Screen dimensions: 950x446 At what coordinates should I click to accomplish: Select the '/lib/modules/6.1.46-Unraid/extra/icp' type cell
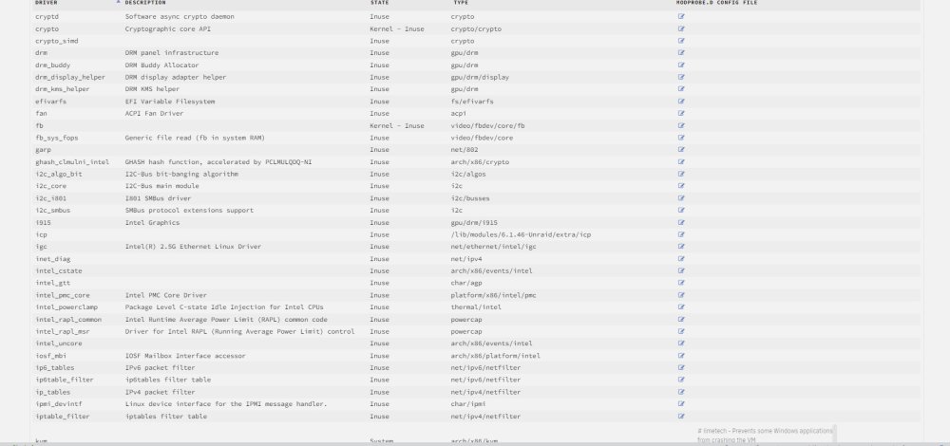pyautogui.click(x=521, y=234)
